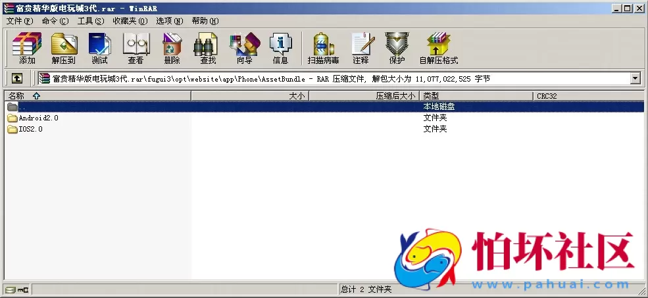Select the IOS2.0 folder name
648x298 pixels.
pos(30,129)
